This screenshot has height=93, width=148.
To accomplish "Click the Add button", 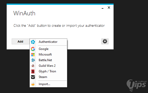I will (x=20, y=42).
